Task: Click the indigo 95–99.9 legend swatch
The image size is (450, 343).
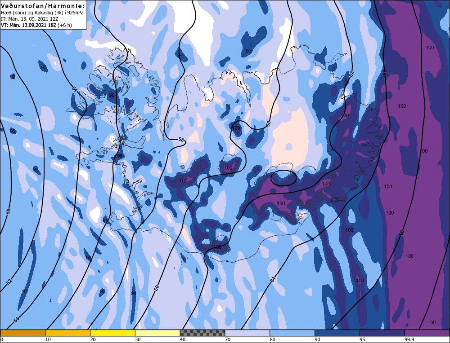Action: [382, 333]
